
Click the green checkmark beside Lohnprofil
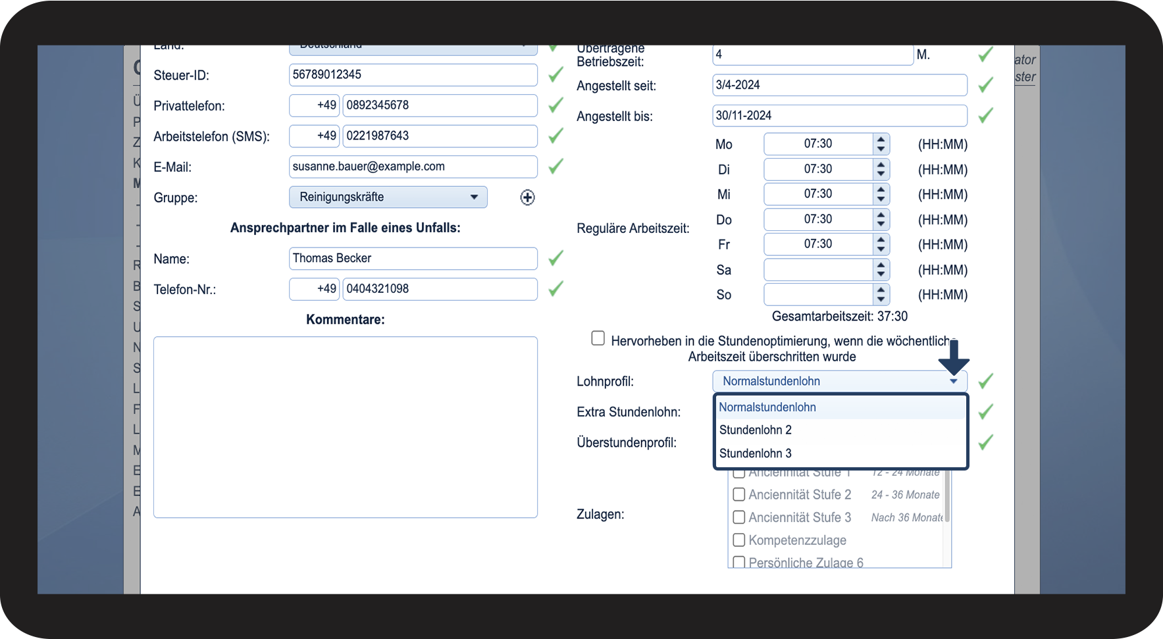985,381
